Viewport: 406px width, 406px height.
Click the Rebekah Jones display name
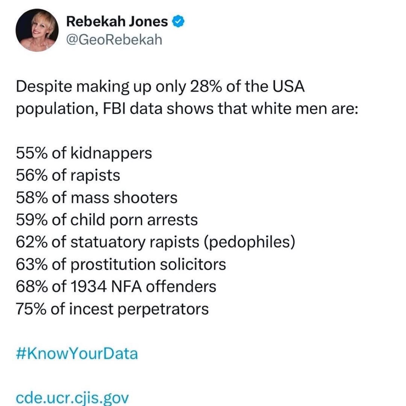(117, 22)
